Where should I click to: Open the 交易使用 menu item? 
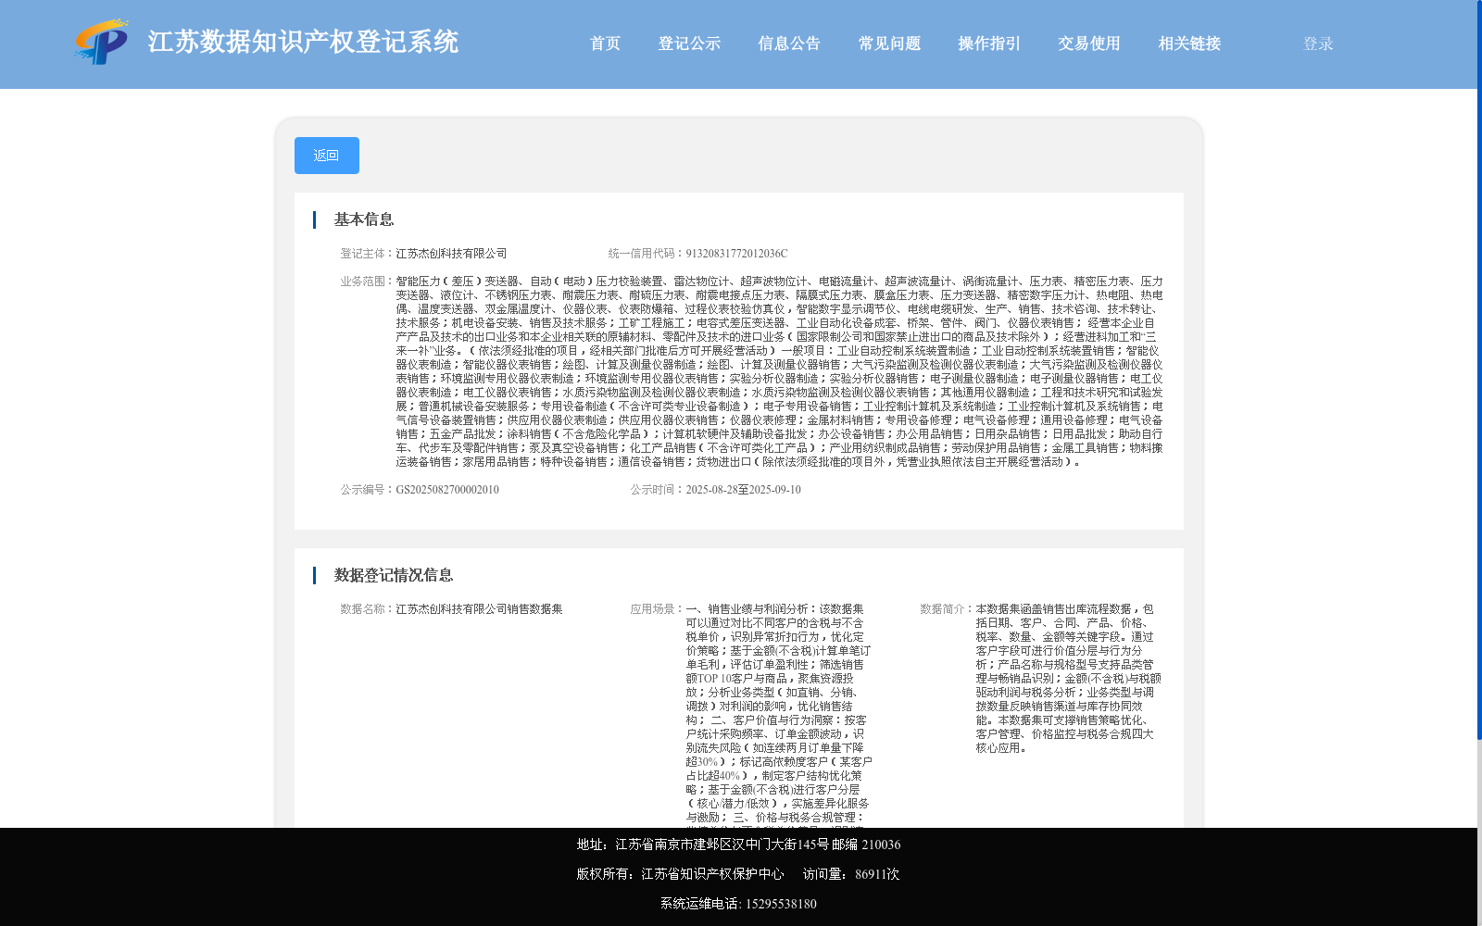pos(1090,44)
